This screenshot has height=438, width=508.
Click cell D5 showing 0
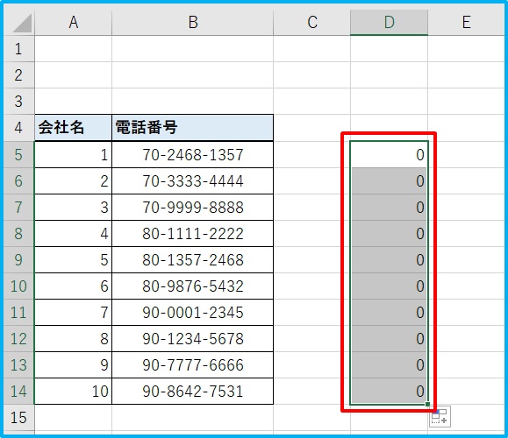pos(389,155)
